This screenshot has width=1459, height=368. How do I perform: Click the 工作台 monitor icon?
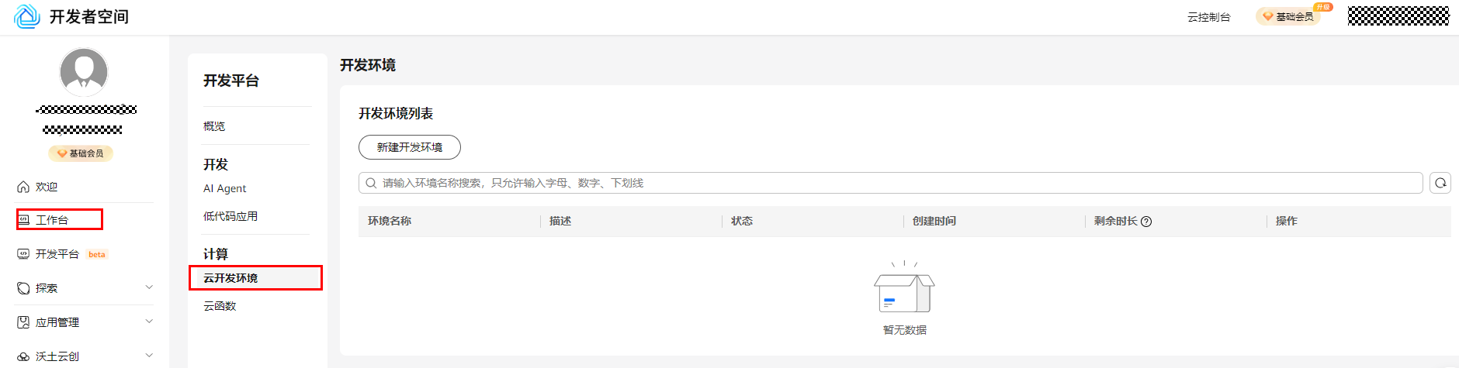[23, 220]
